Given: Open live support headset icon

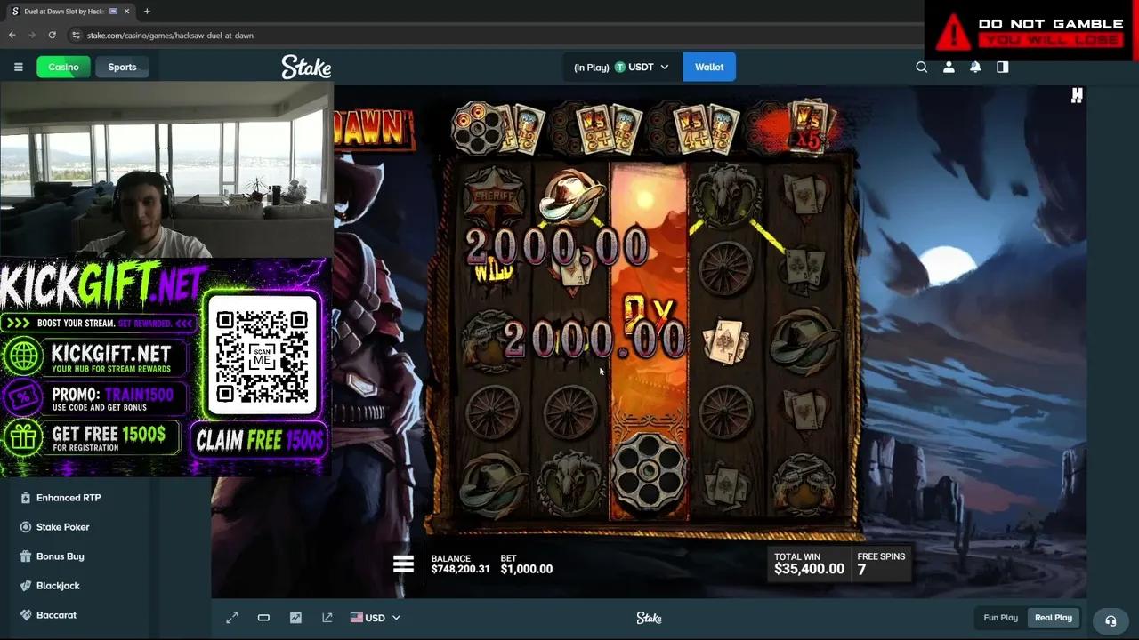Looking at the screenshot, I should [1111, 620].
